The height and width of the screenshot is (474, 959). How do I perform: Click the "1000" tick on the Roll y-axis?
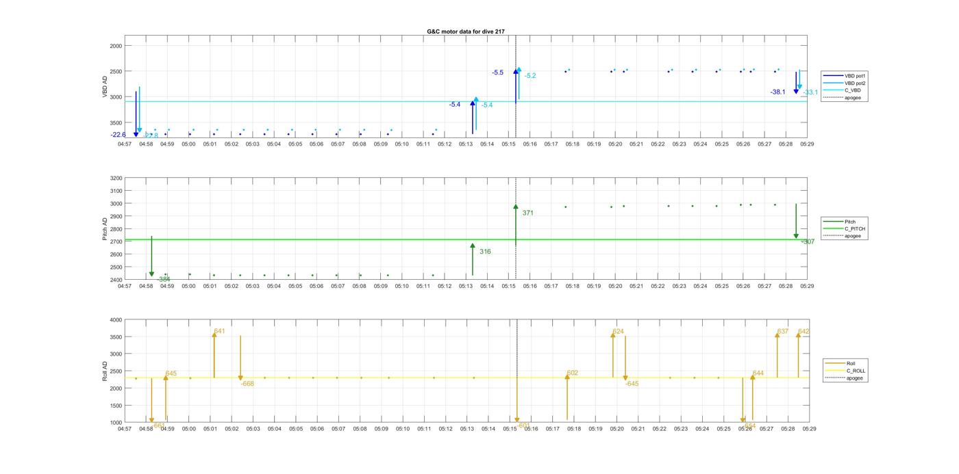click(116, 422)
